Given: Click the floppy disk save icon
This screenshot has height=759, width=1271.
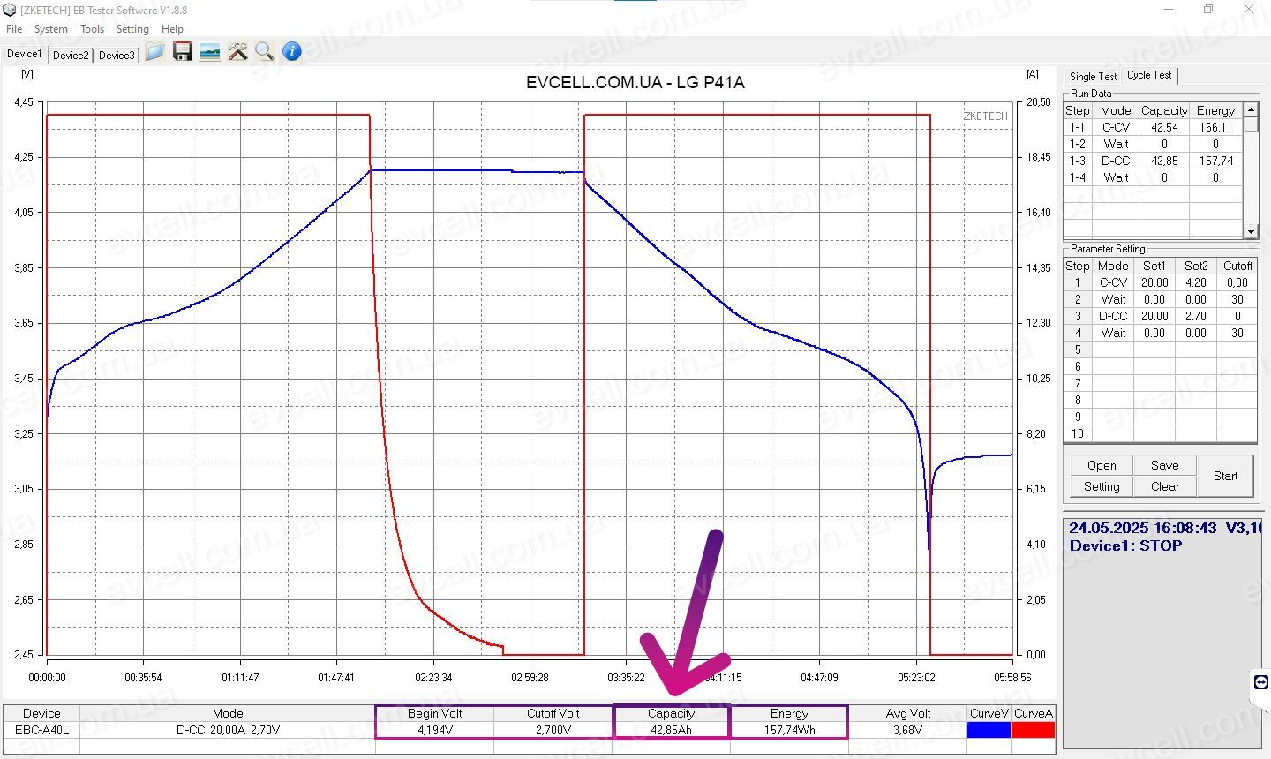Looking at the screenshot, I should [x=183, y=52].
